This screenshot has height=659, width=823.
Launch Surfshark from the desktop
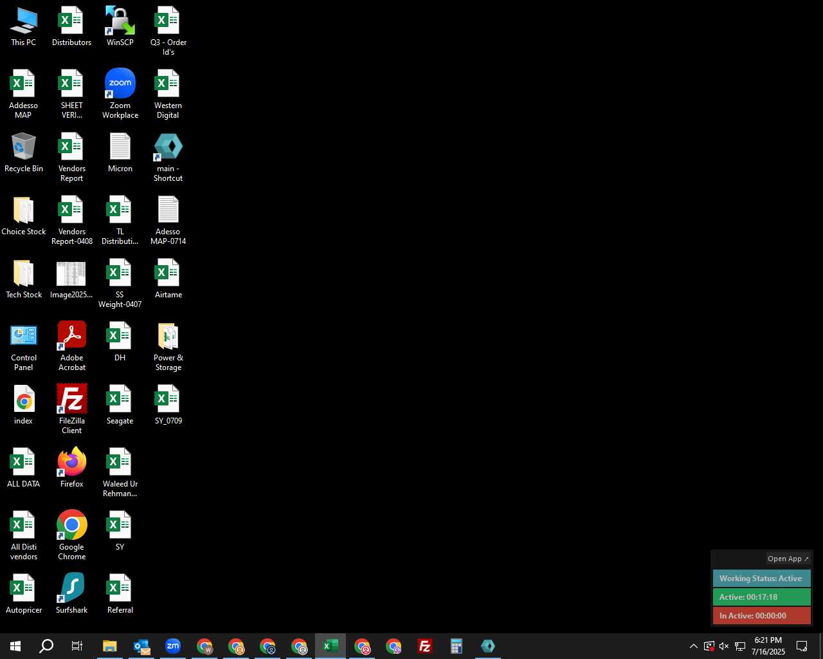tap(71, 595)
